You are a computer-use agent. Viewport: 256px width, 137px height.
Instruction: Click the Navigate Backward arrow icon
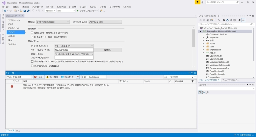[5, 11]
